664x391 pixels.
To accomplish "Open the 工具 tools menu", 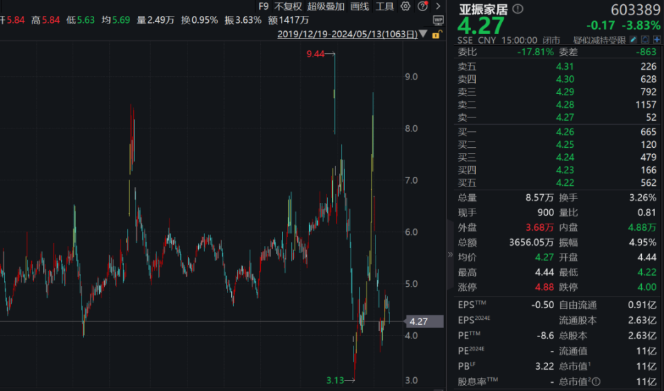I will [x=385, y=6].
